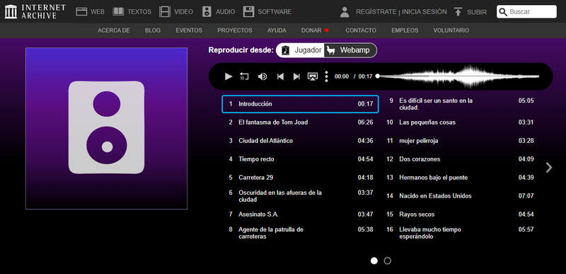Screen dimensions: 566x274
Task: Open the Textos book icon
Action: [x=118, y=11]
